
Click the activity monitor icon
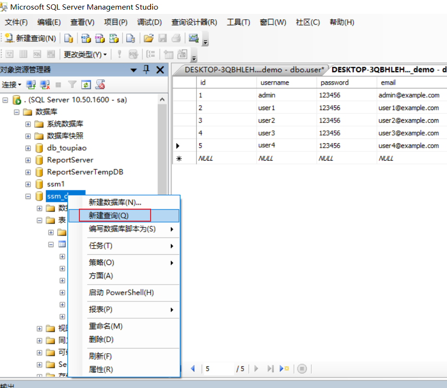193,38
